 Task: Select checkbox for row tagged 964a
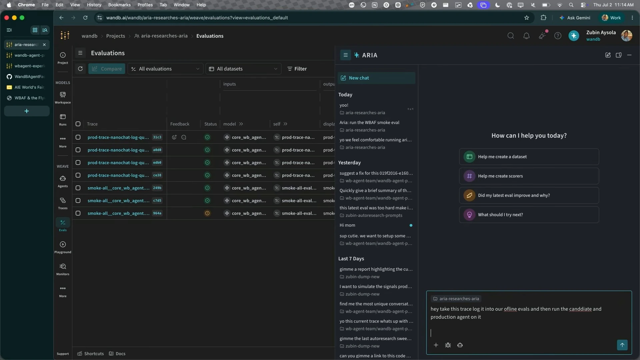tap(78, 213)
